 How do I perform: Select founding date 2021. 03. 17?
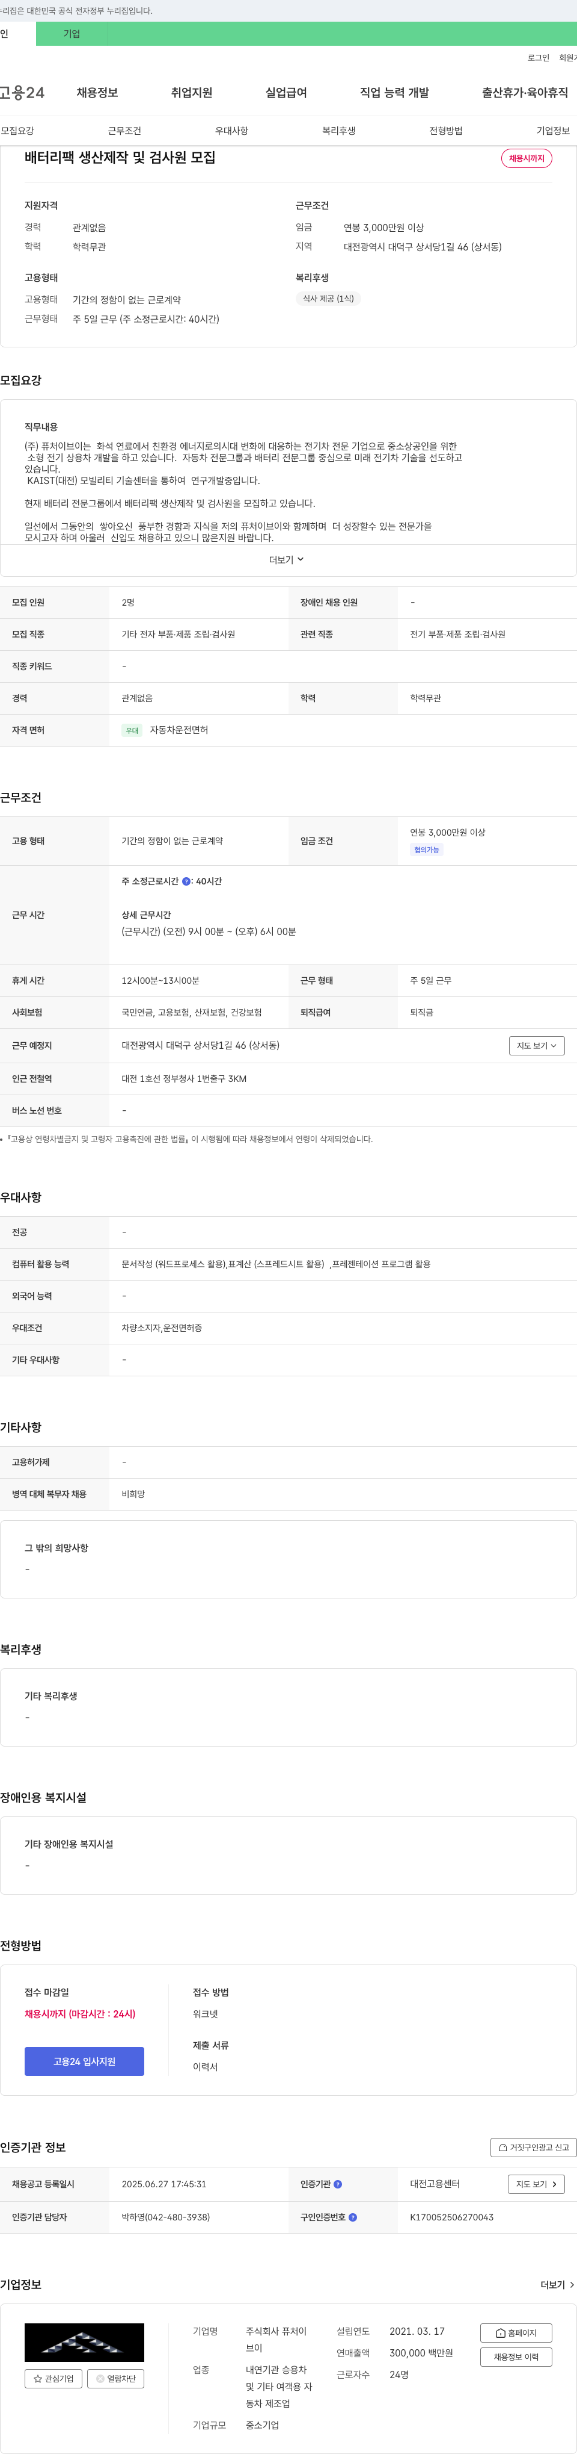point(417,2330)
